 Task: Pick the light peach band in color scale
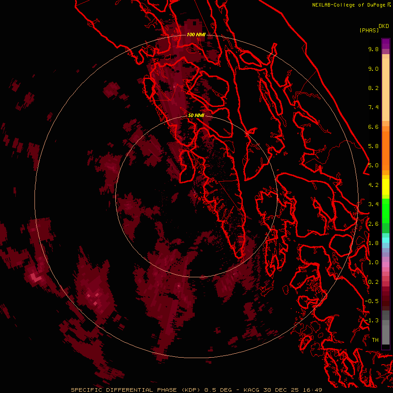386,90
